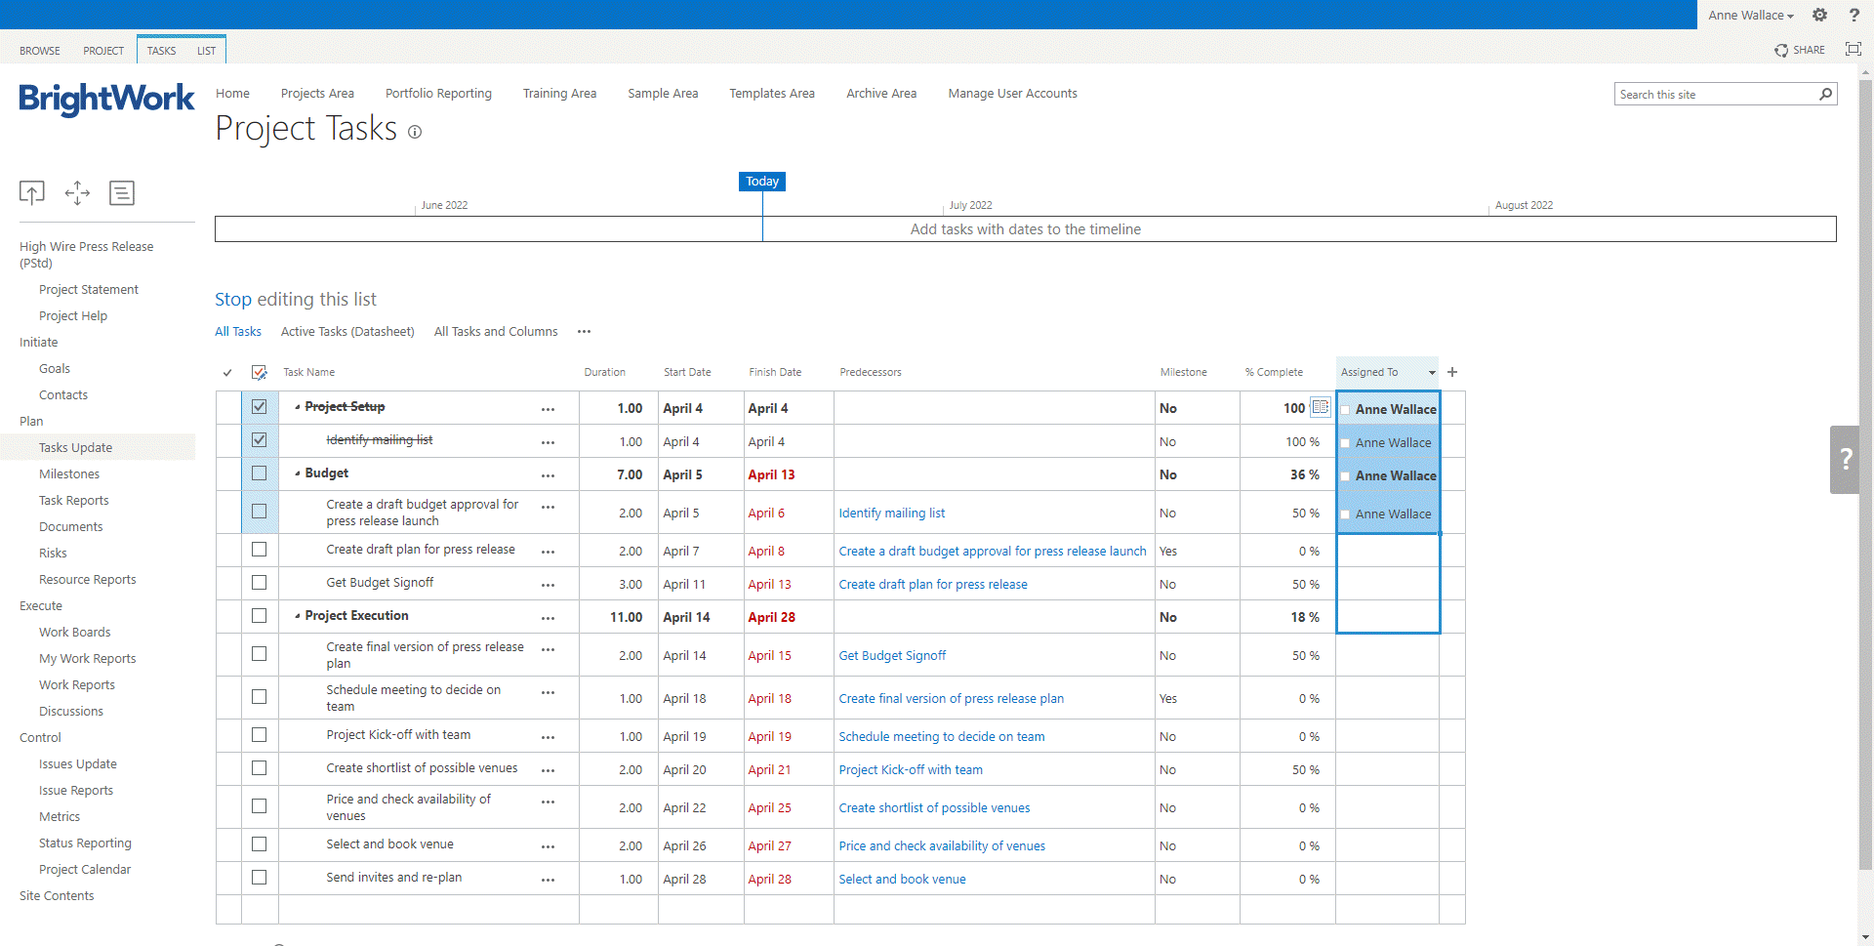The image size is (1874, 946).
Task: Open the Assigned To column dropdown
Action: pyautogui.click(x=1430, y=372)
